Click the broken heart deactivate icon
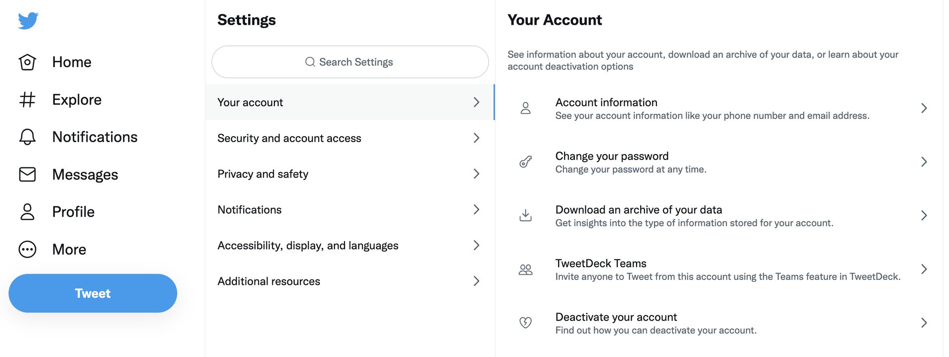 (x=525, y=323)
